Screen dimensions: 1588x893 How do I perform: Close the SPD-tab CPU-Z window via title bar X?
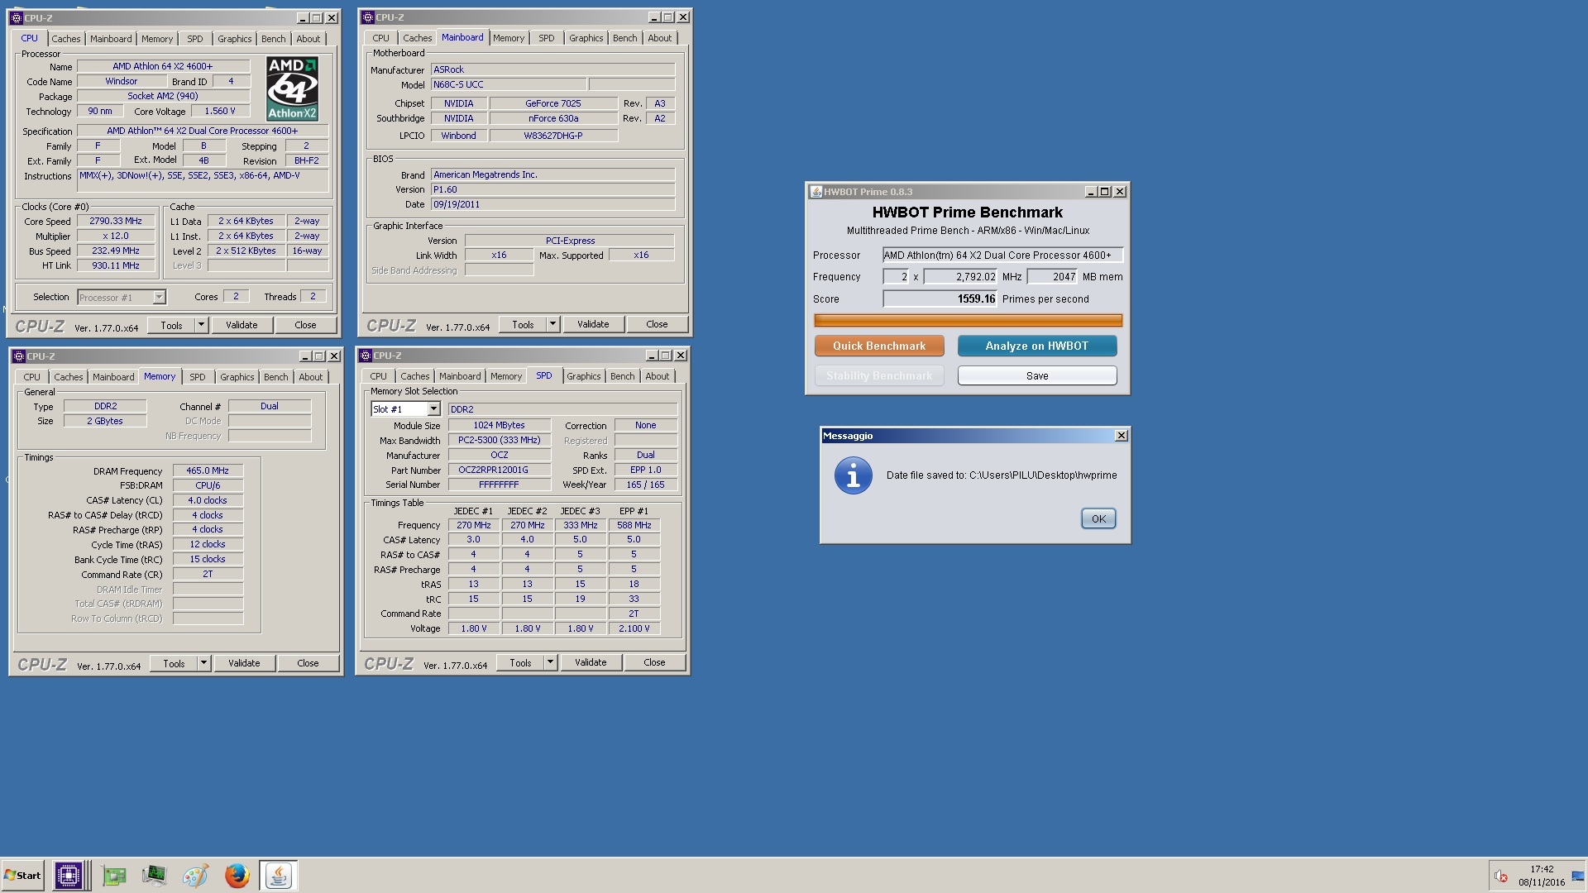[680, 356]
